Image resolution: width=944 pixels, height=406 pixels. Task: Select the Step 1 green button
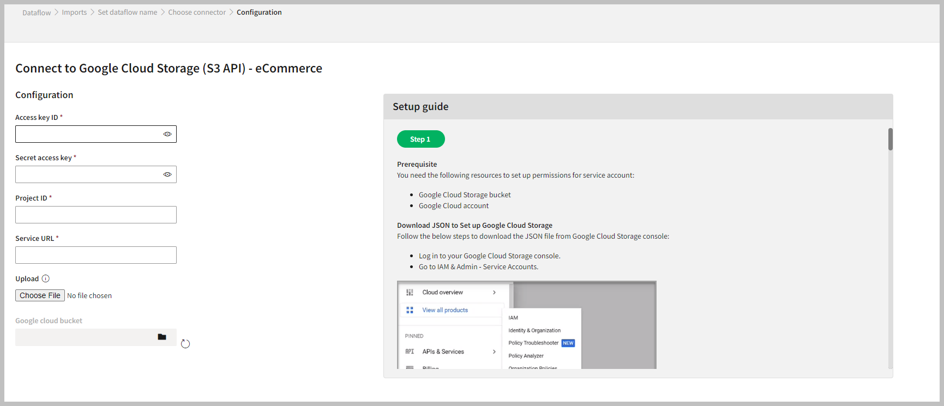click(x=420, y=140)
